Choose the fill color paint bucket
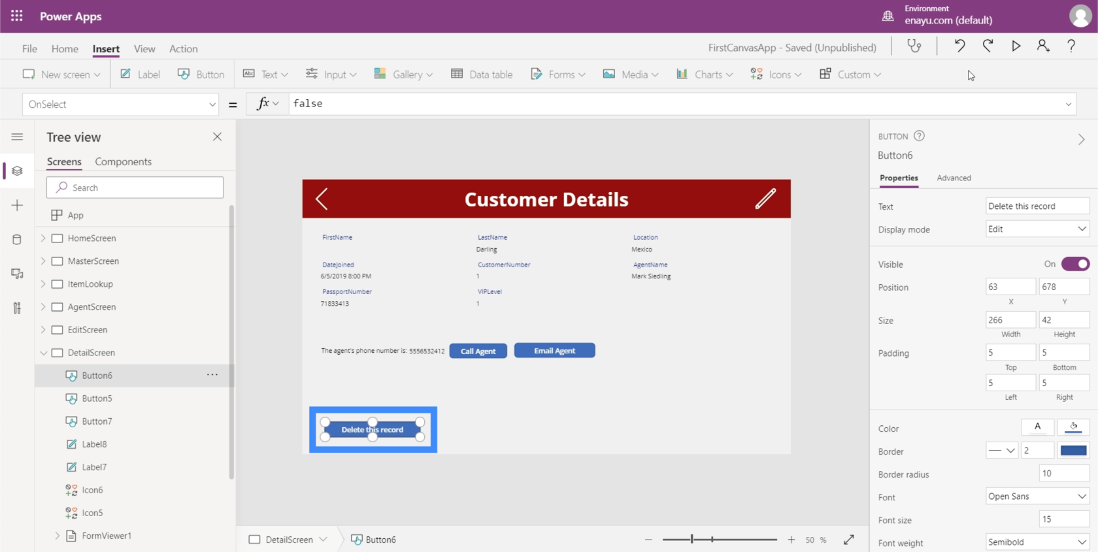This screenshot has height=552, width=1098. coord(1073,427)
